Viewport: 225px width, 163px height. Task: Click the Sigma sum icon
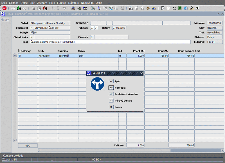click(174, 8)
